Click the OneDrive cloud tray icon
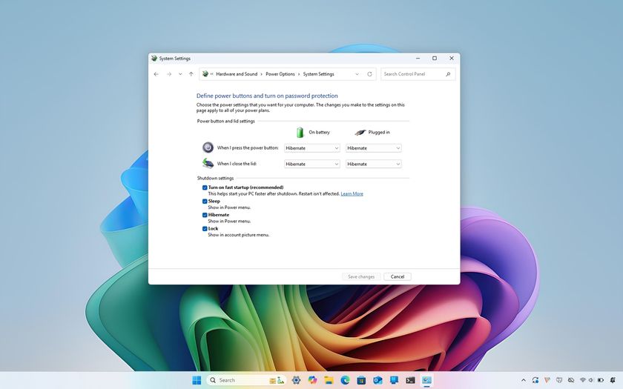The width and height of the screenshot is (623, 389). (571, 380)
